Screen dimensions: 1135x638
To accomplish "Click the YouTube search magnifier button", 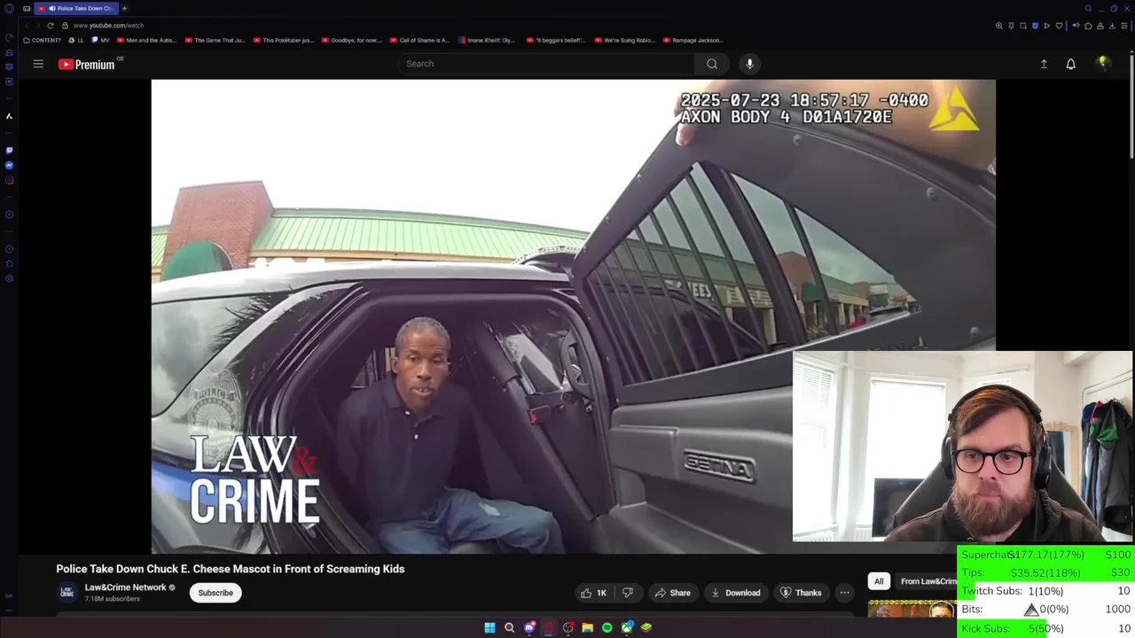I will [712, 64].
